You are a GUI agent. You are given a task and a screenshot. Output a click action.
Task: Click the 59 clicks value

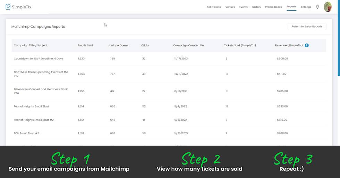point(144,133)
